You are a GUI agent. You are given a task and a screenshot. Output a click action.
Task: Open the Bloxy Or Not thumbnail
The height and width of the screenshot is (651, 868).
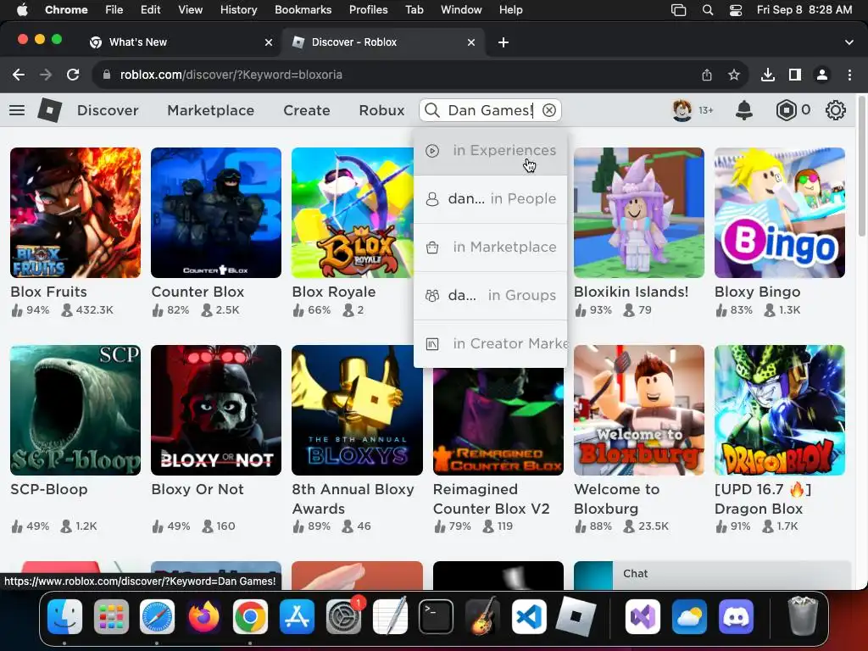pyautogui.click(x=216, y=410)
